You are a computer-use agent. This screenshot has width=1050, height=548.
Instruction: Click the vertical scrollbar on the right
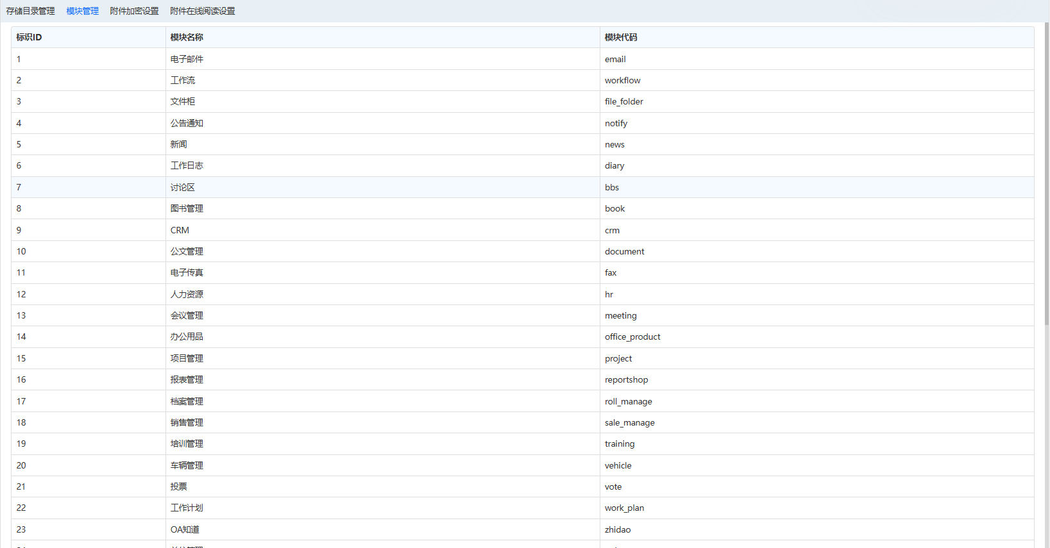click(1047, 192)
